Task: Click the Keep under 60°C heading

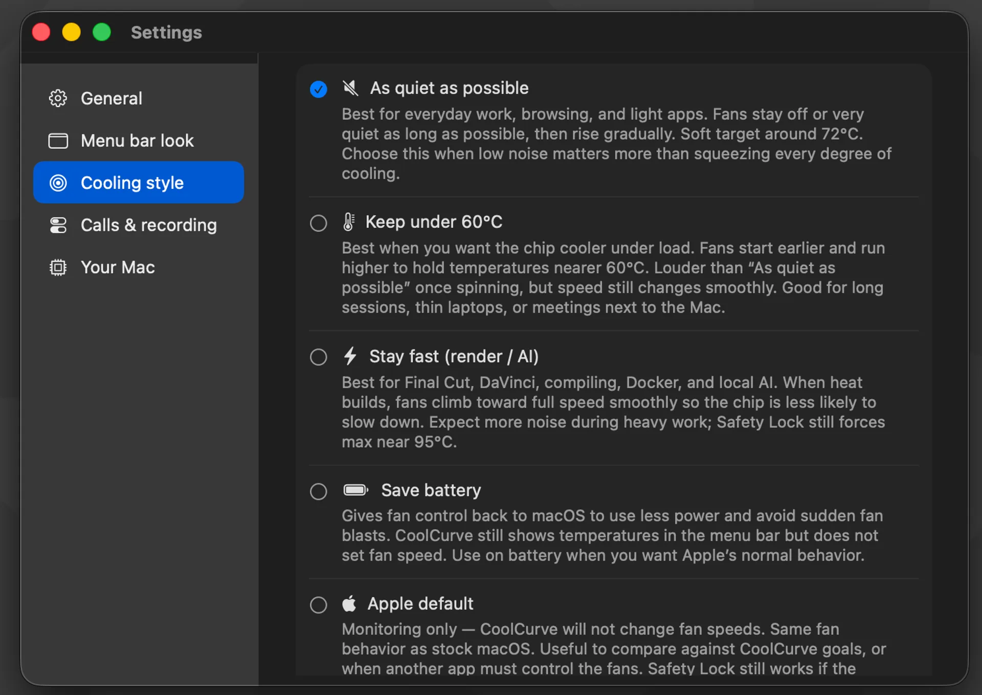Action: (x=434, y=222)
